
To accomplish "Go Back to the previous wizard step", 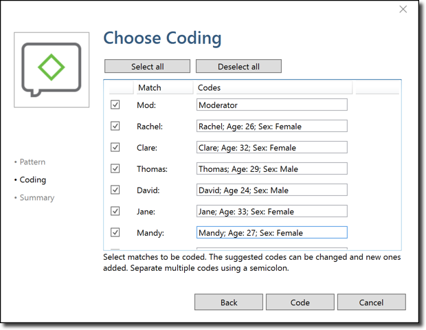I will click(229, 302).
